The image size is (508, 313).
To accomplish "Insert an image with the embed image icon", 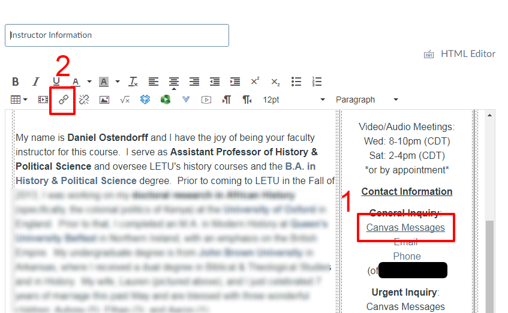I will point(104,100).
